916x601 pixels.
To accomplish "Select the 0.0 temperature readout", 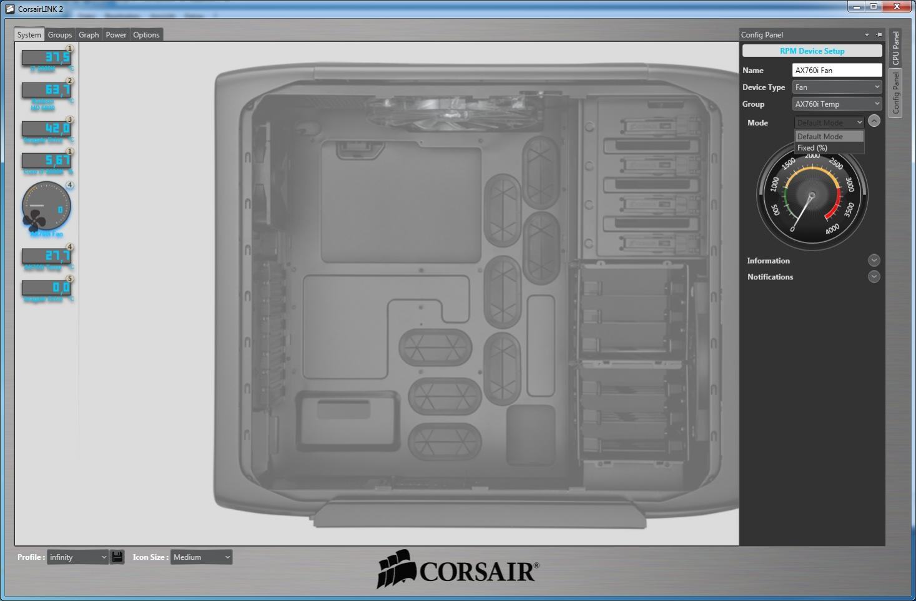I will [x=47, y=288].
